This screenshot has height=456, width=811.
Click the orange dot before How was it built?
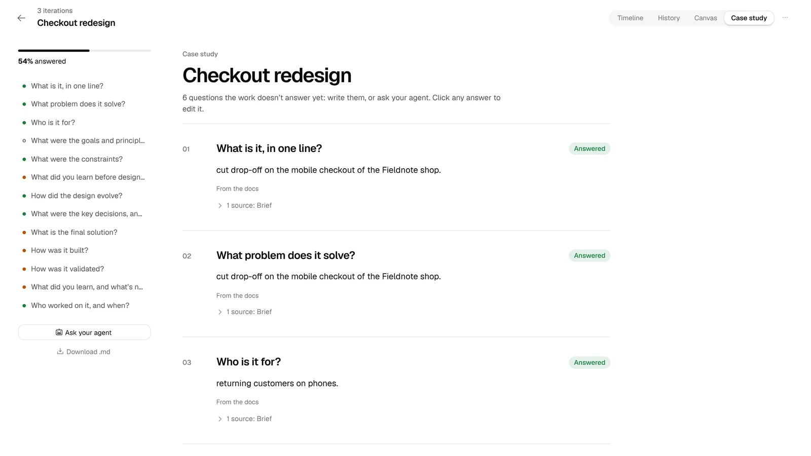coord(24,250)
